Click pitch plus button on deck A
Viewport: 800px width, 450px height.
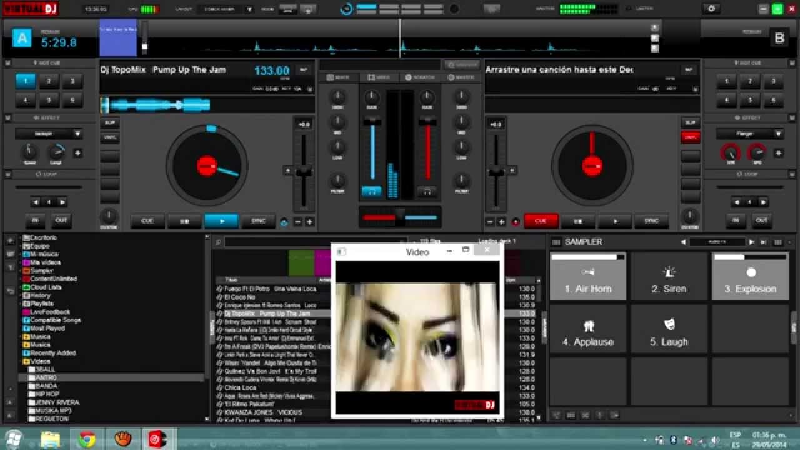(x=309, y=222)
